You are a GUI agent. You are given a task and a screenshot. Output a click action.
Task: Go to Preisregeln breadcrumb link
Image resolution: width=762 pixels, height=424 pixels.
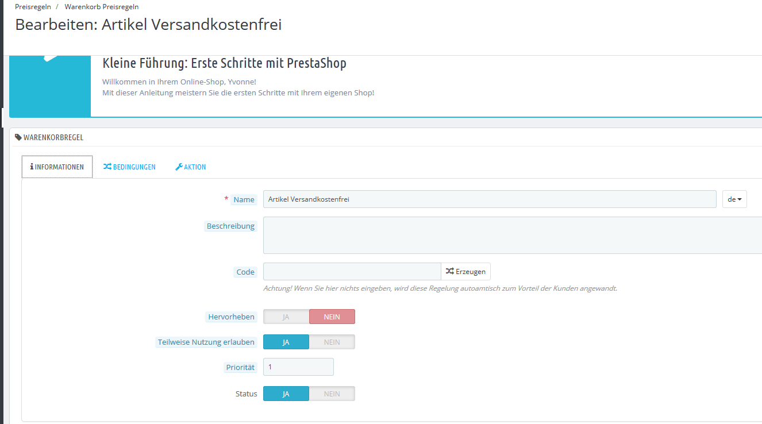pos(33,7)
